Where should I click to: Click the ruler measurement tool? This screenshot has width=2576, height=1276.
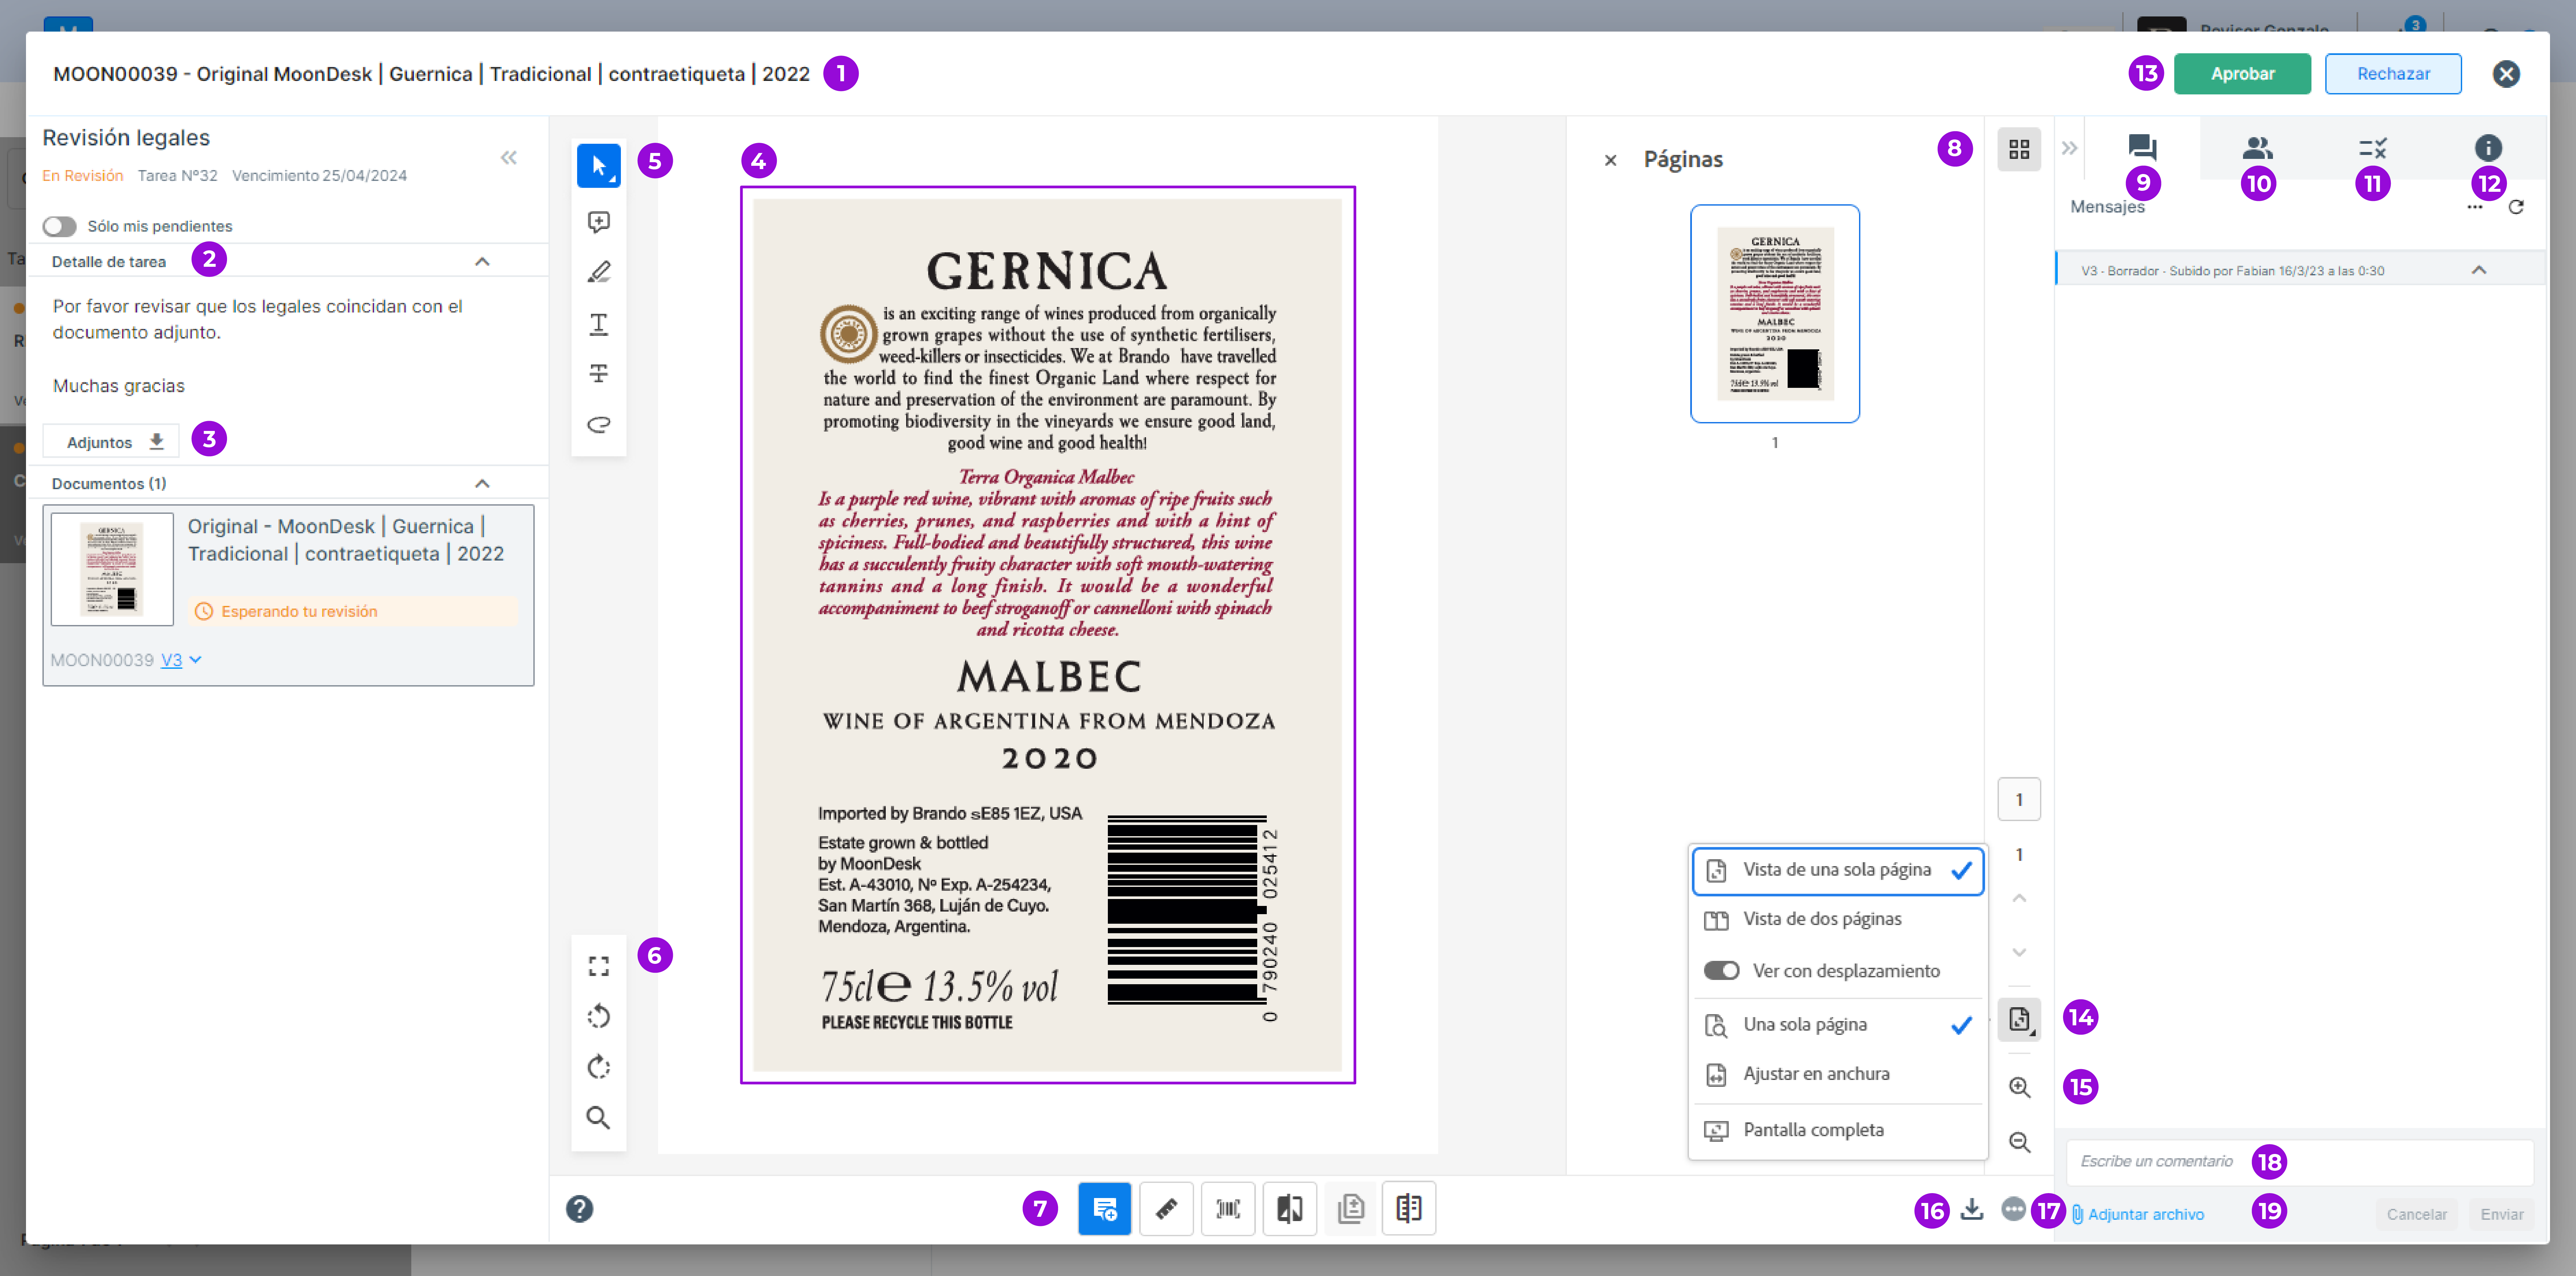pos(1166,1209)
